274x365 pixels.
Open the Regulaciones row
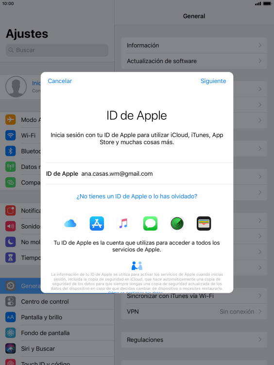point(194,340)
